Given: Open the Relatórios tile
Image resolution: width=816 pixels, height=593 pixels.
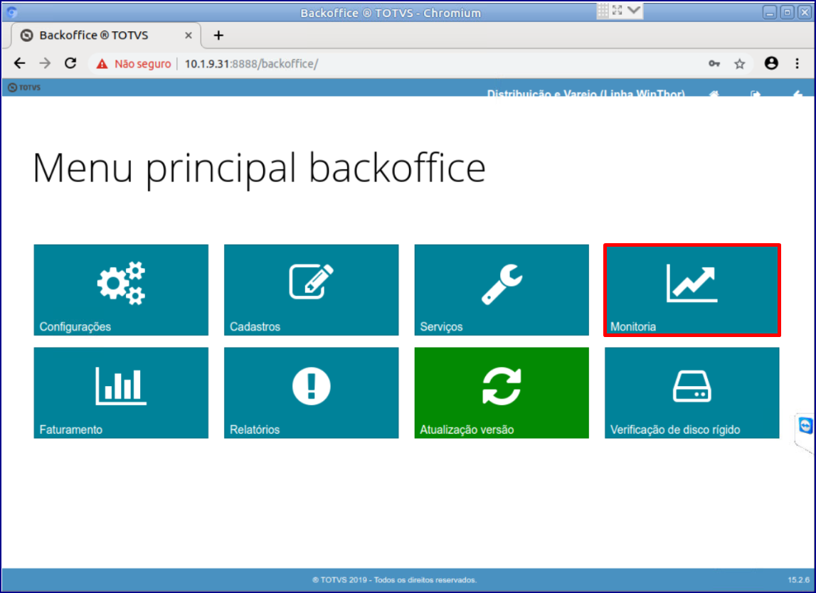Looking at the screenshot, I should [311, 392].
